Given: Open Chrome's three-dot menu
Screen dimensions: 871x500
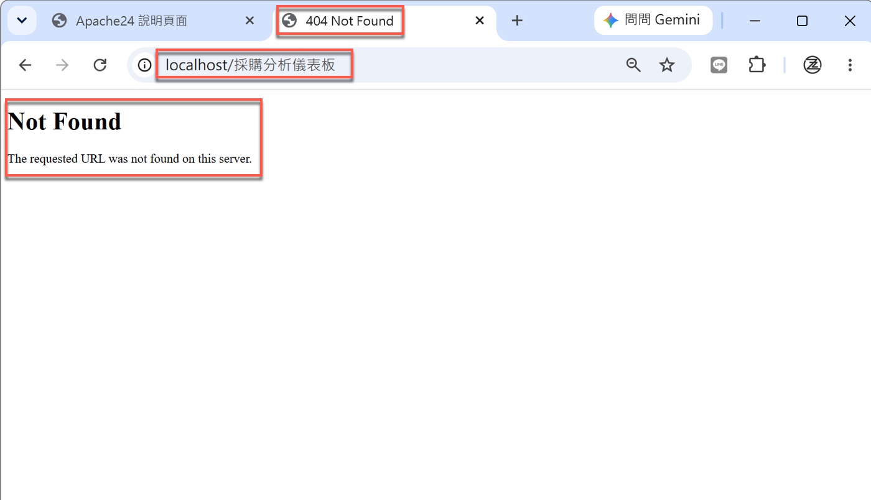Looking at the screenshot, I should 850,65.
